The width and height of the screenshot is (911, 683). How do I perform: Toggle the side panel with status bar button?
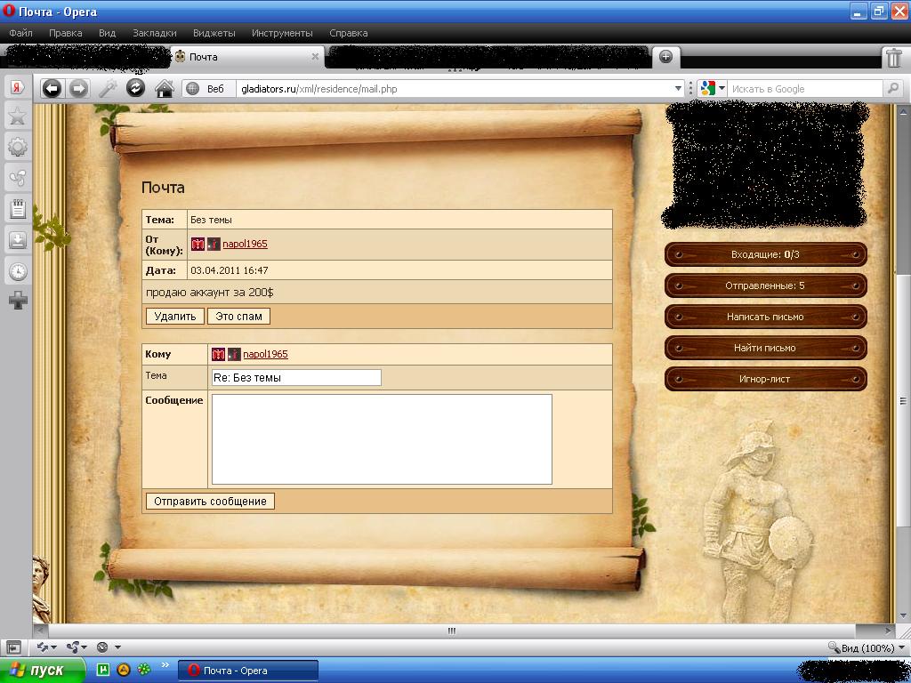(13, 647)
